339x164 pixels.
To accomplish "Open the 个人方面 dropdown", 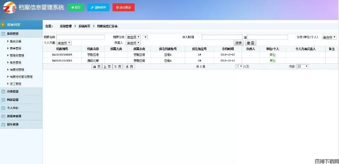I will 64,43.
